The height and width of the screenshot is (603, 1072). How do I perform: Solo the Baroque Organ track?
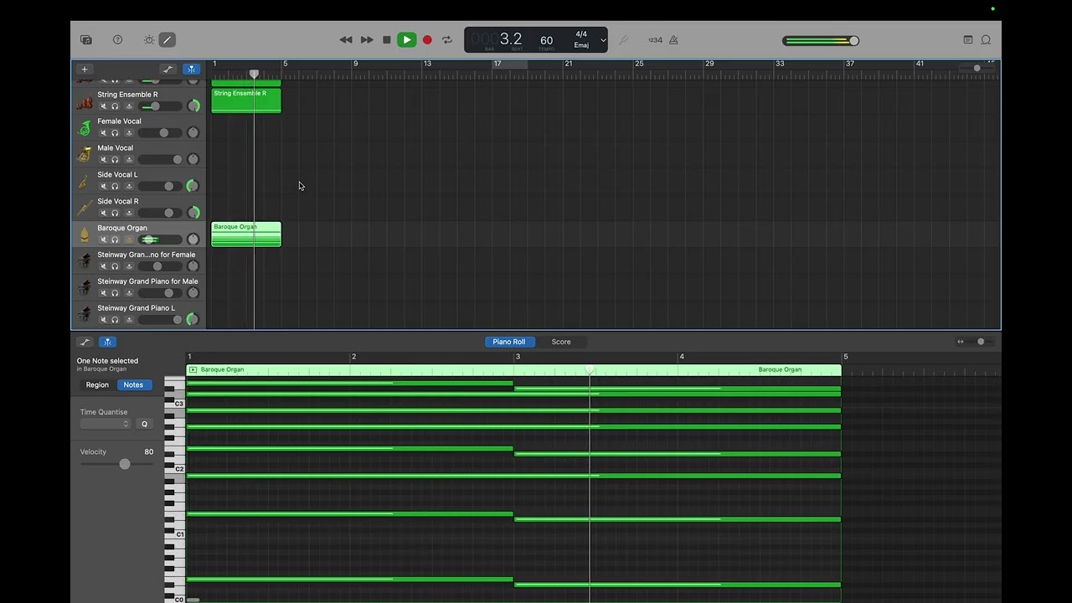[115, 240]
